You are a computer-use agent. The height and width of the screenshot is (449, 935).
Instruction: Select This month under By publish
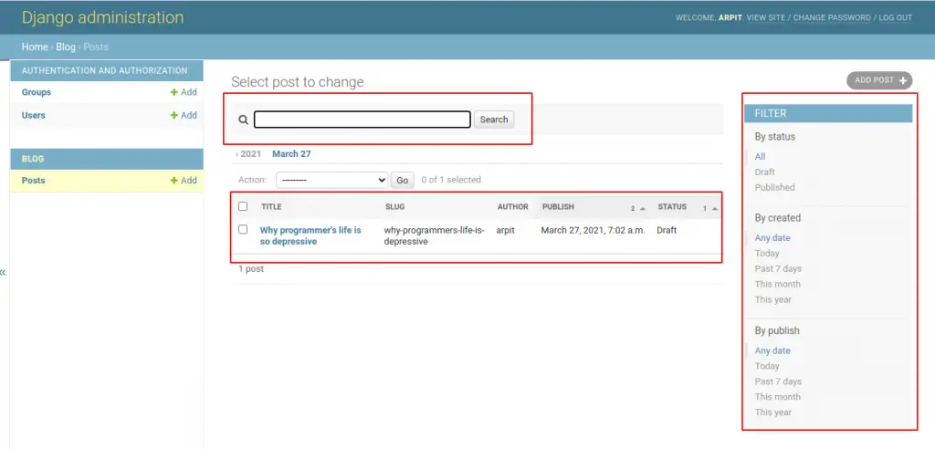(778, 397)
